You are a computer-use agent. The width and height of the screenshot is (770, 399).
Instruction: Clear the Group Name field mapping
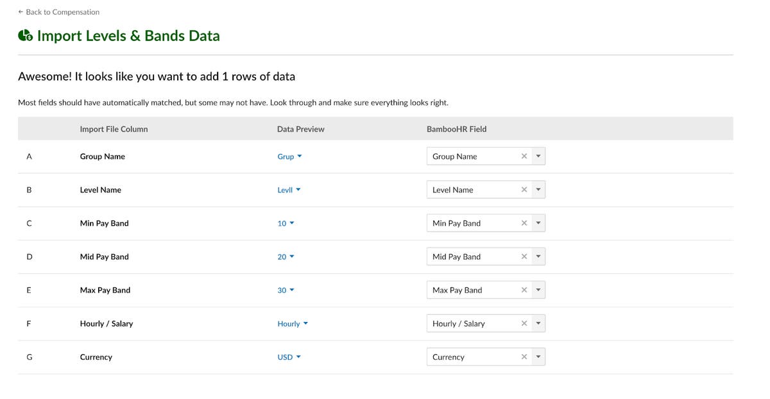point(524,156)
